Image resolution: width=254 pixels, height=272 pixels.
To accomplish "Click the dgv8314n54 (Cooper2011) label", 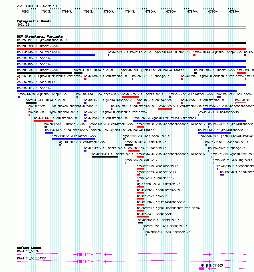I will click(x=156, y=172).
